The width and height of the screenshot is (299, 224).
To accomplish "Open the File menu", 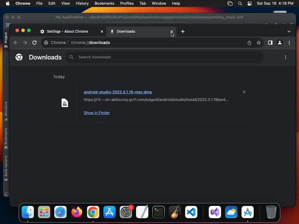I will tap(39, 3).
